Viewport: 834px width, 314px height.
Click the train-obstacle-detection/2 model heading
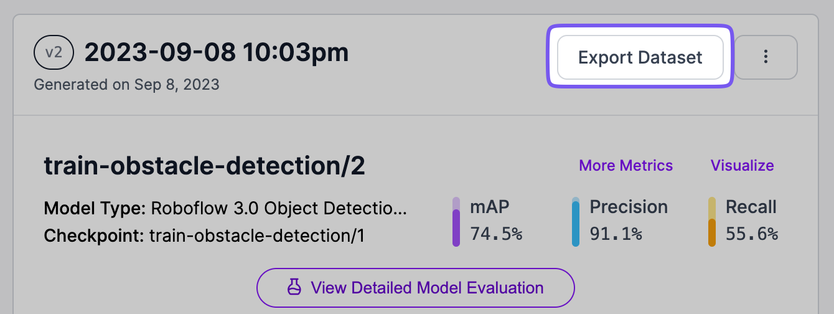(x=204, y=166)
